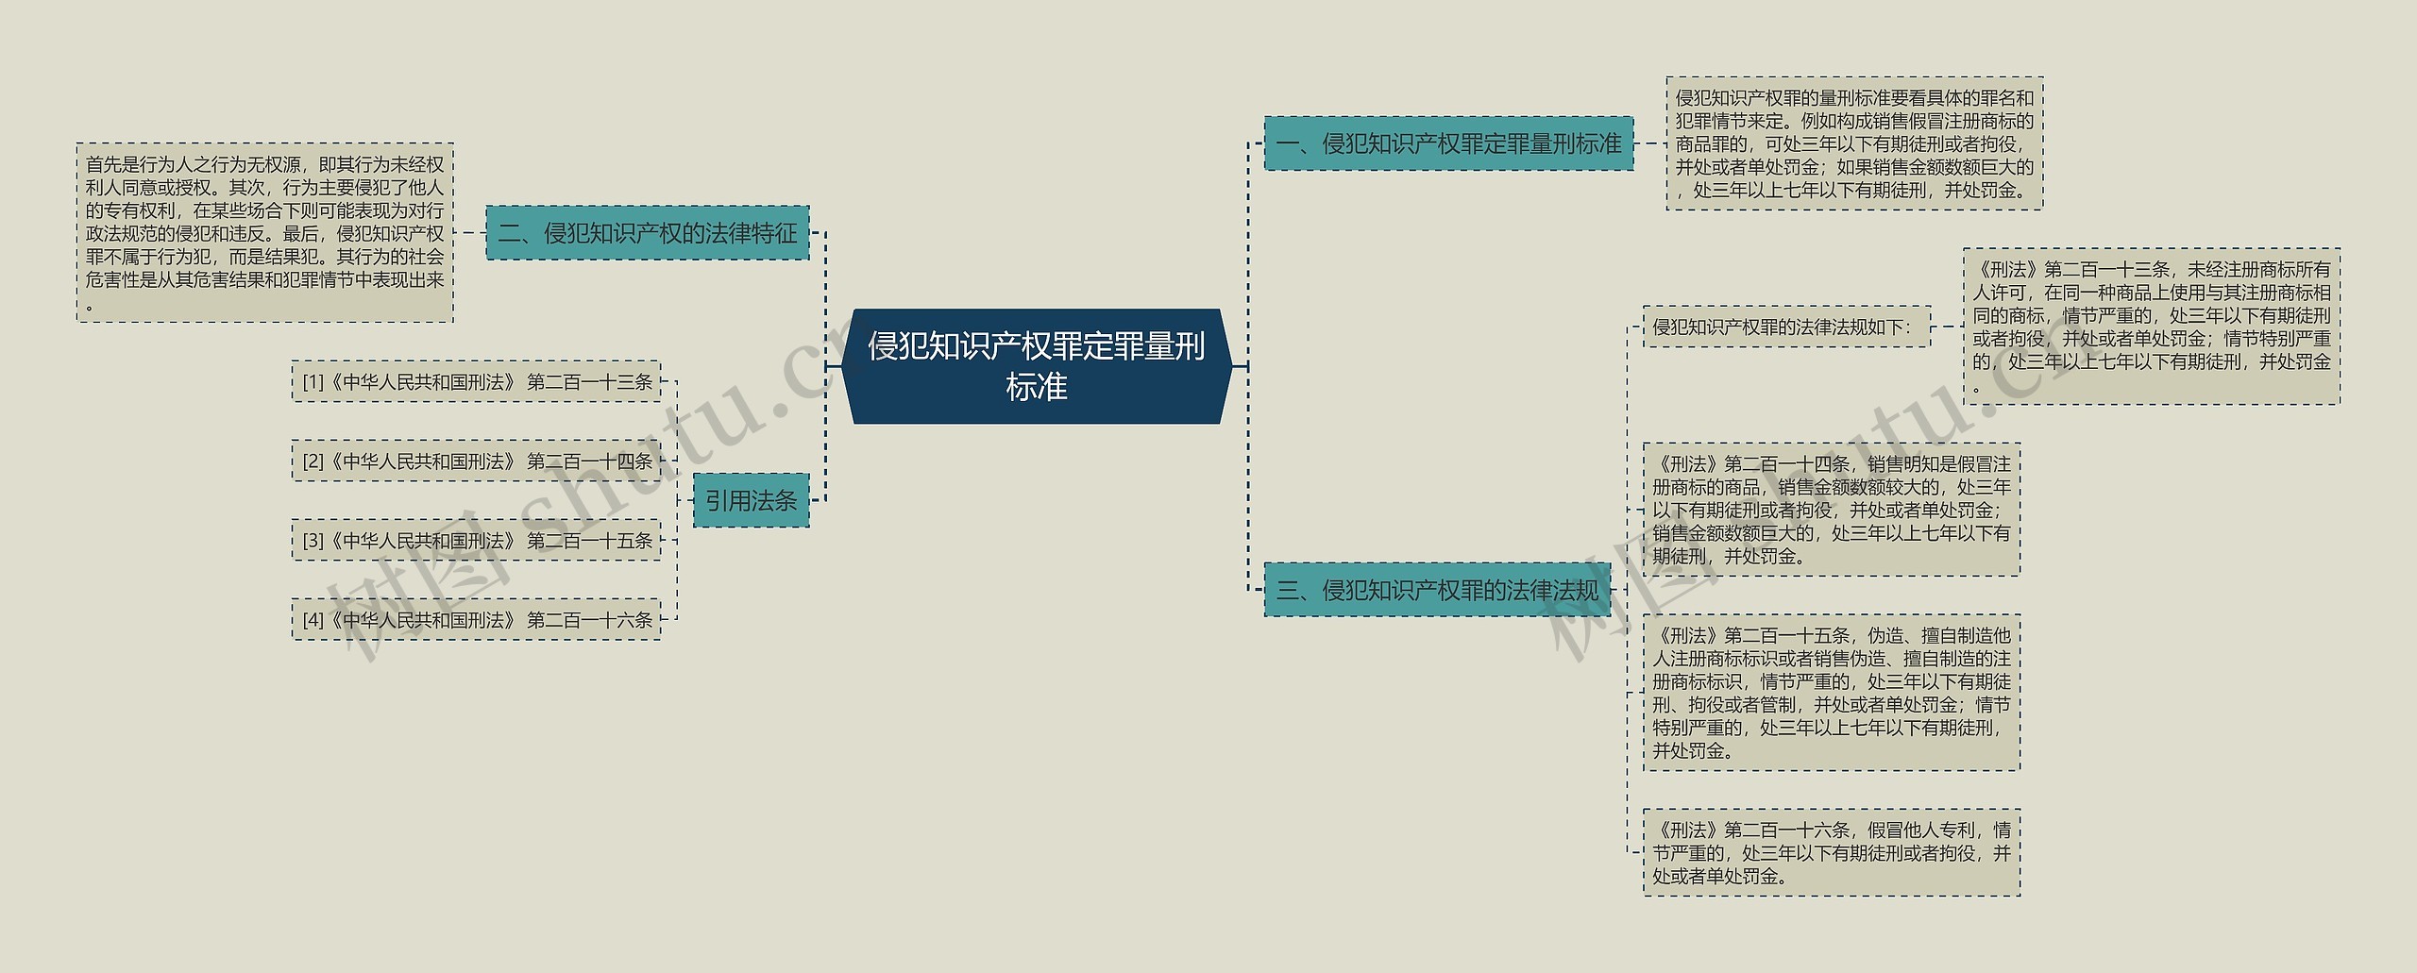Open citation [2] 第二百一十四条
2417x973 pixels.
476,461
